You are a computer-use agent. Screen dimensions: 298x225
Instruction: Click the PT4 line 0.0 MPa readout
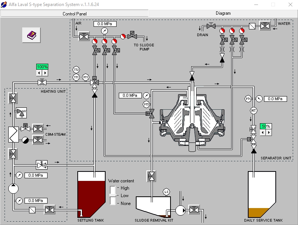point(275,99)
